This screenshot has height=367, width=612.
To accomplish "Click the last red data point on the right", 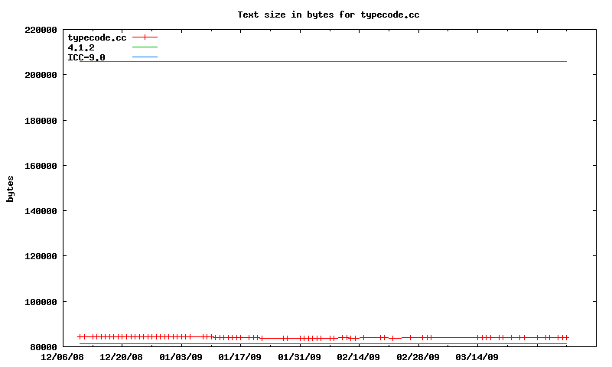I will 566,337.
